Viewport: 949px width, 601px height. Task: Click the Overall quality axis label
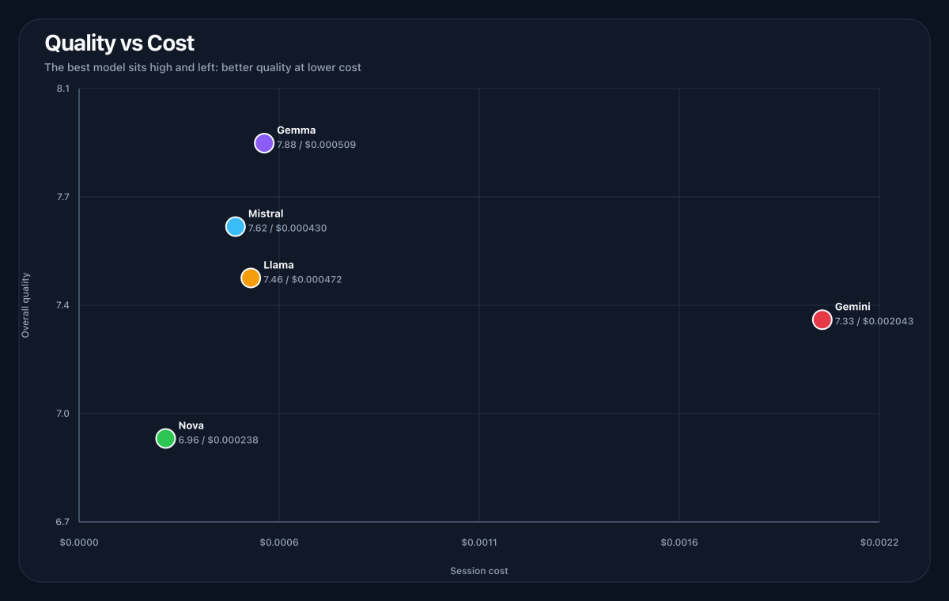point(25,305)
